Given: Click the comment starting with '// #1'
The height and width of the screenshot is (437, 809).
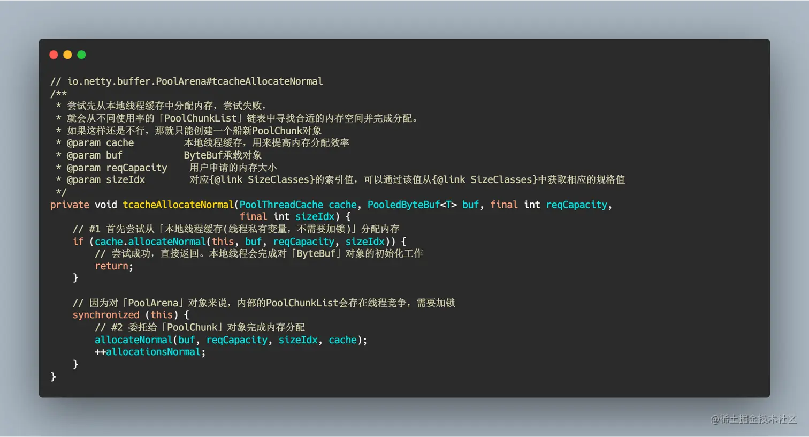Looking at the screenshot, I should [x=236, y=229].
